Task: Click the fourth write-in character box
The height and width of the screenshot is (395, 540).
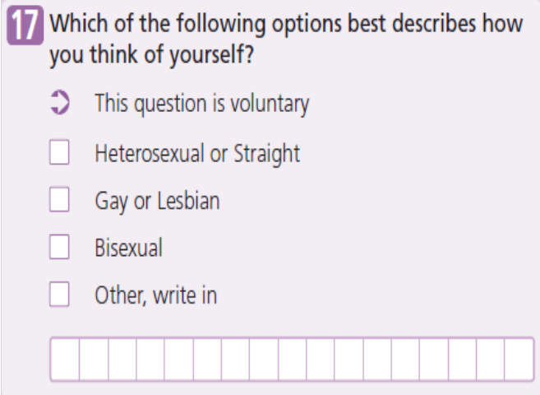Action: [150, 358]
